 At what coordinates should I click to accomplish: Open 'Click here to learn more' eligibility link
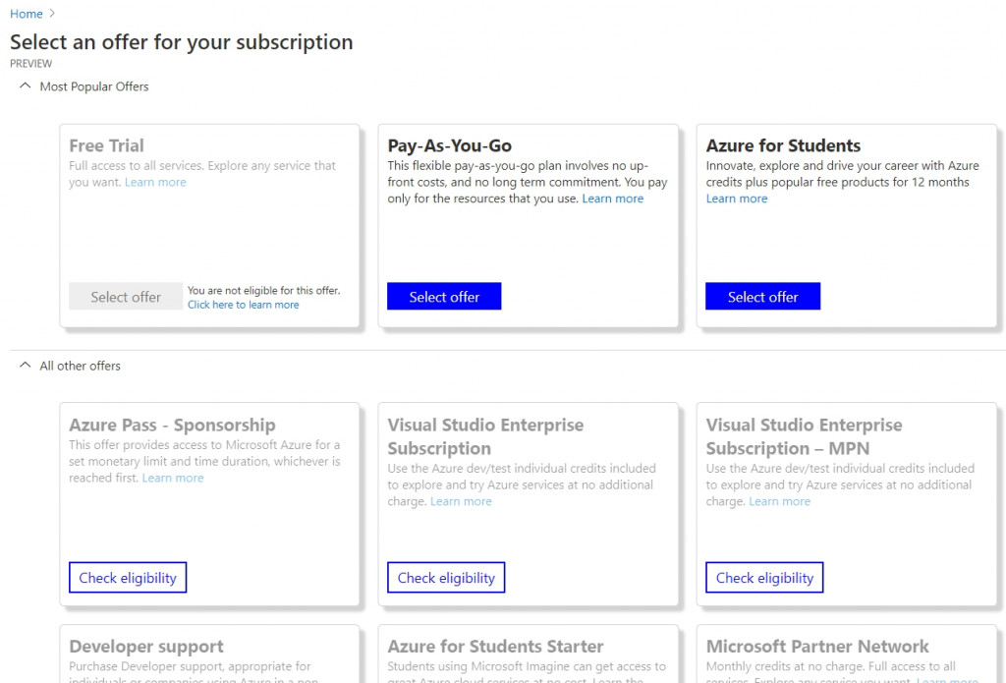coord(244,305)
